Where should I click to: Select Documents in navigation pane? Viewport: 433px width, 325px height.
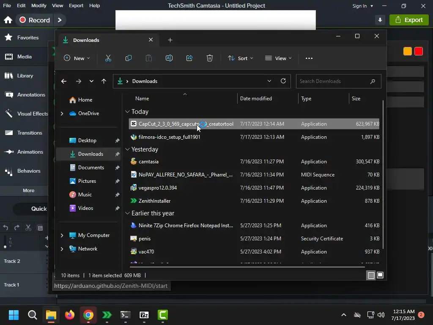coord(91,168)
